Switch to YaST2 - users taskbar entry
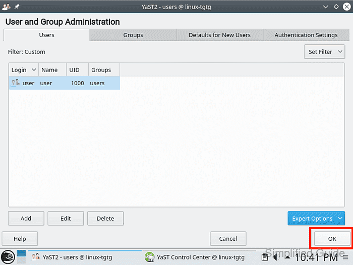353x265 pixels. click(x=85, y=257)
